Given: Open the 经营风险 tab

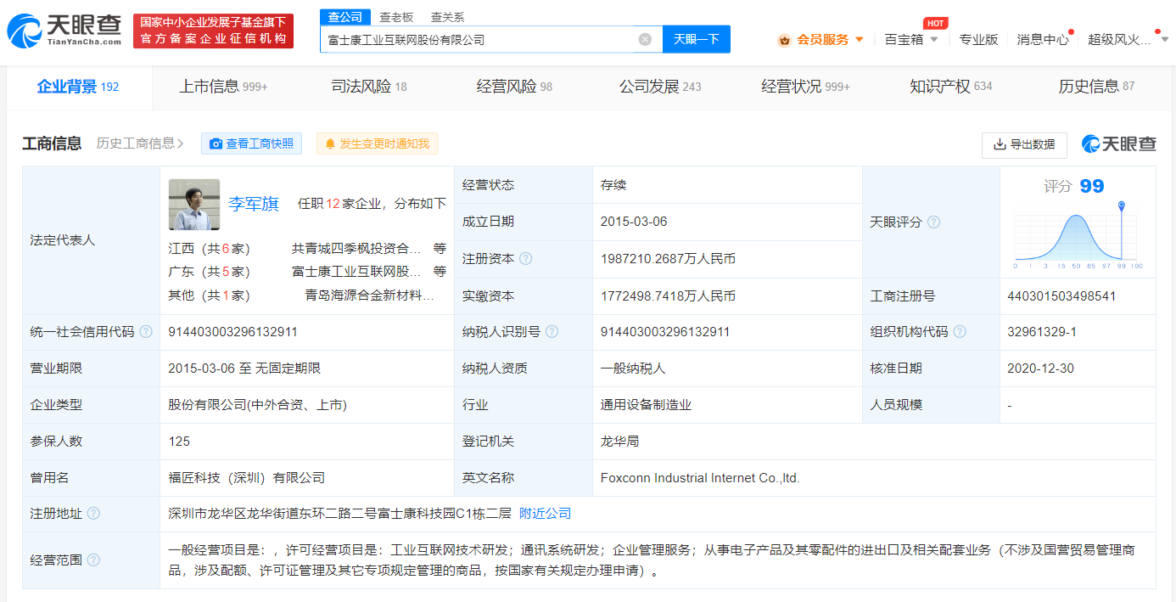Looking at the screenshot, I should (514, 87).
